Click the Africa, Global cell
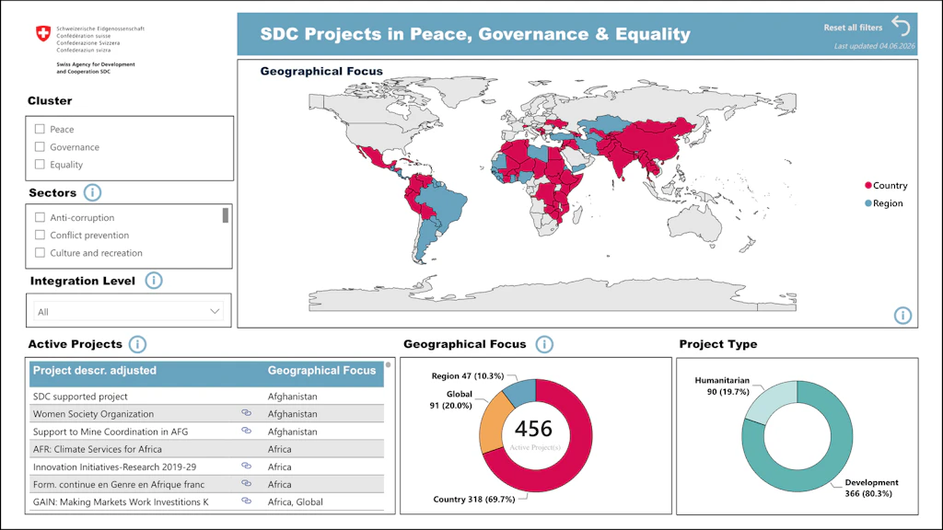 click(x=296, y=501)
